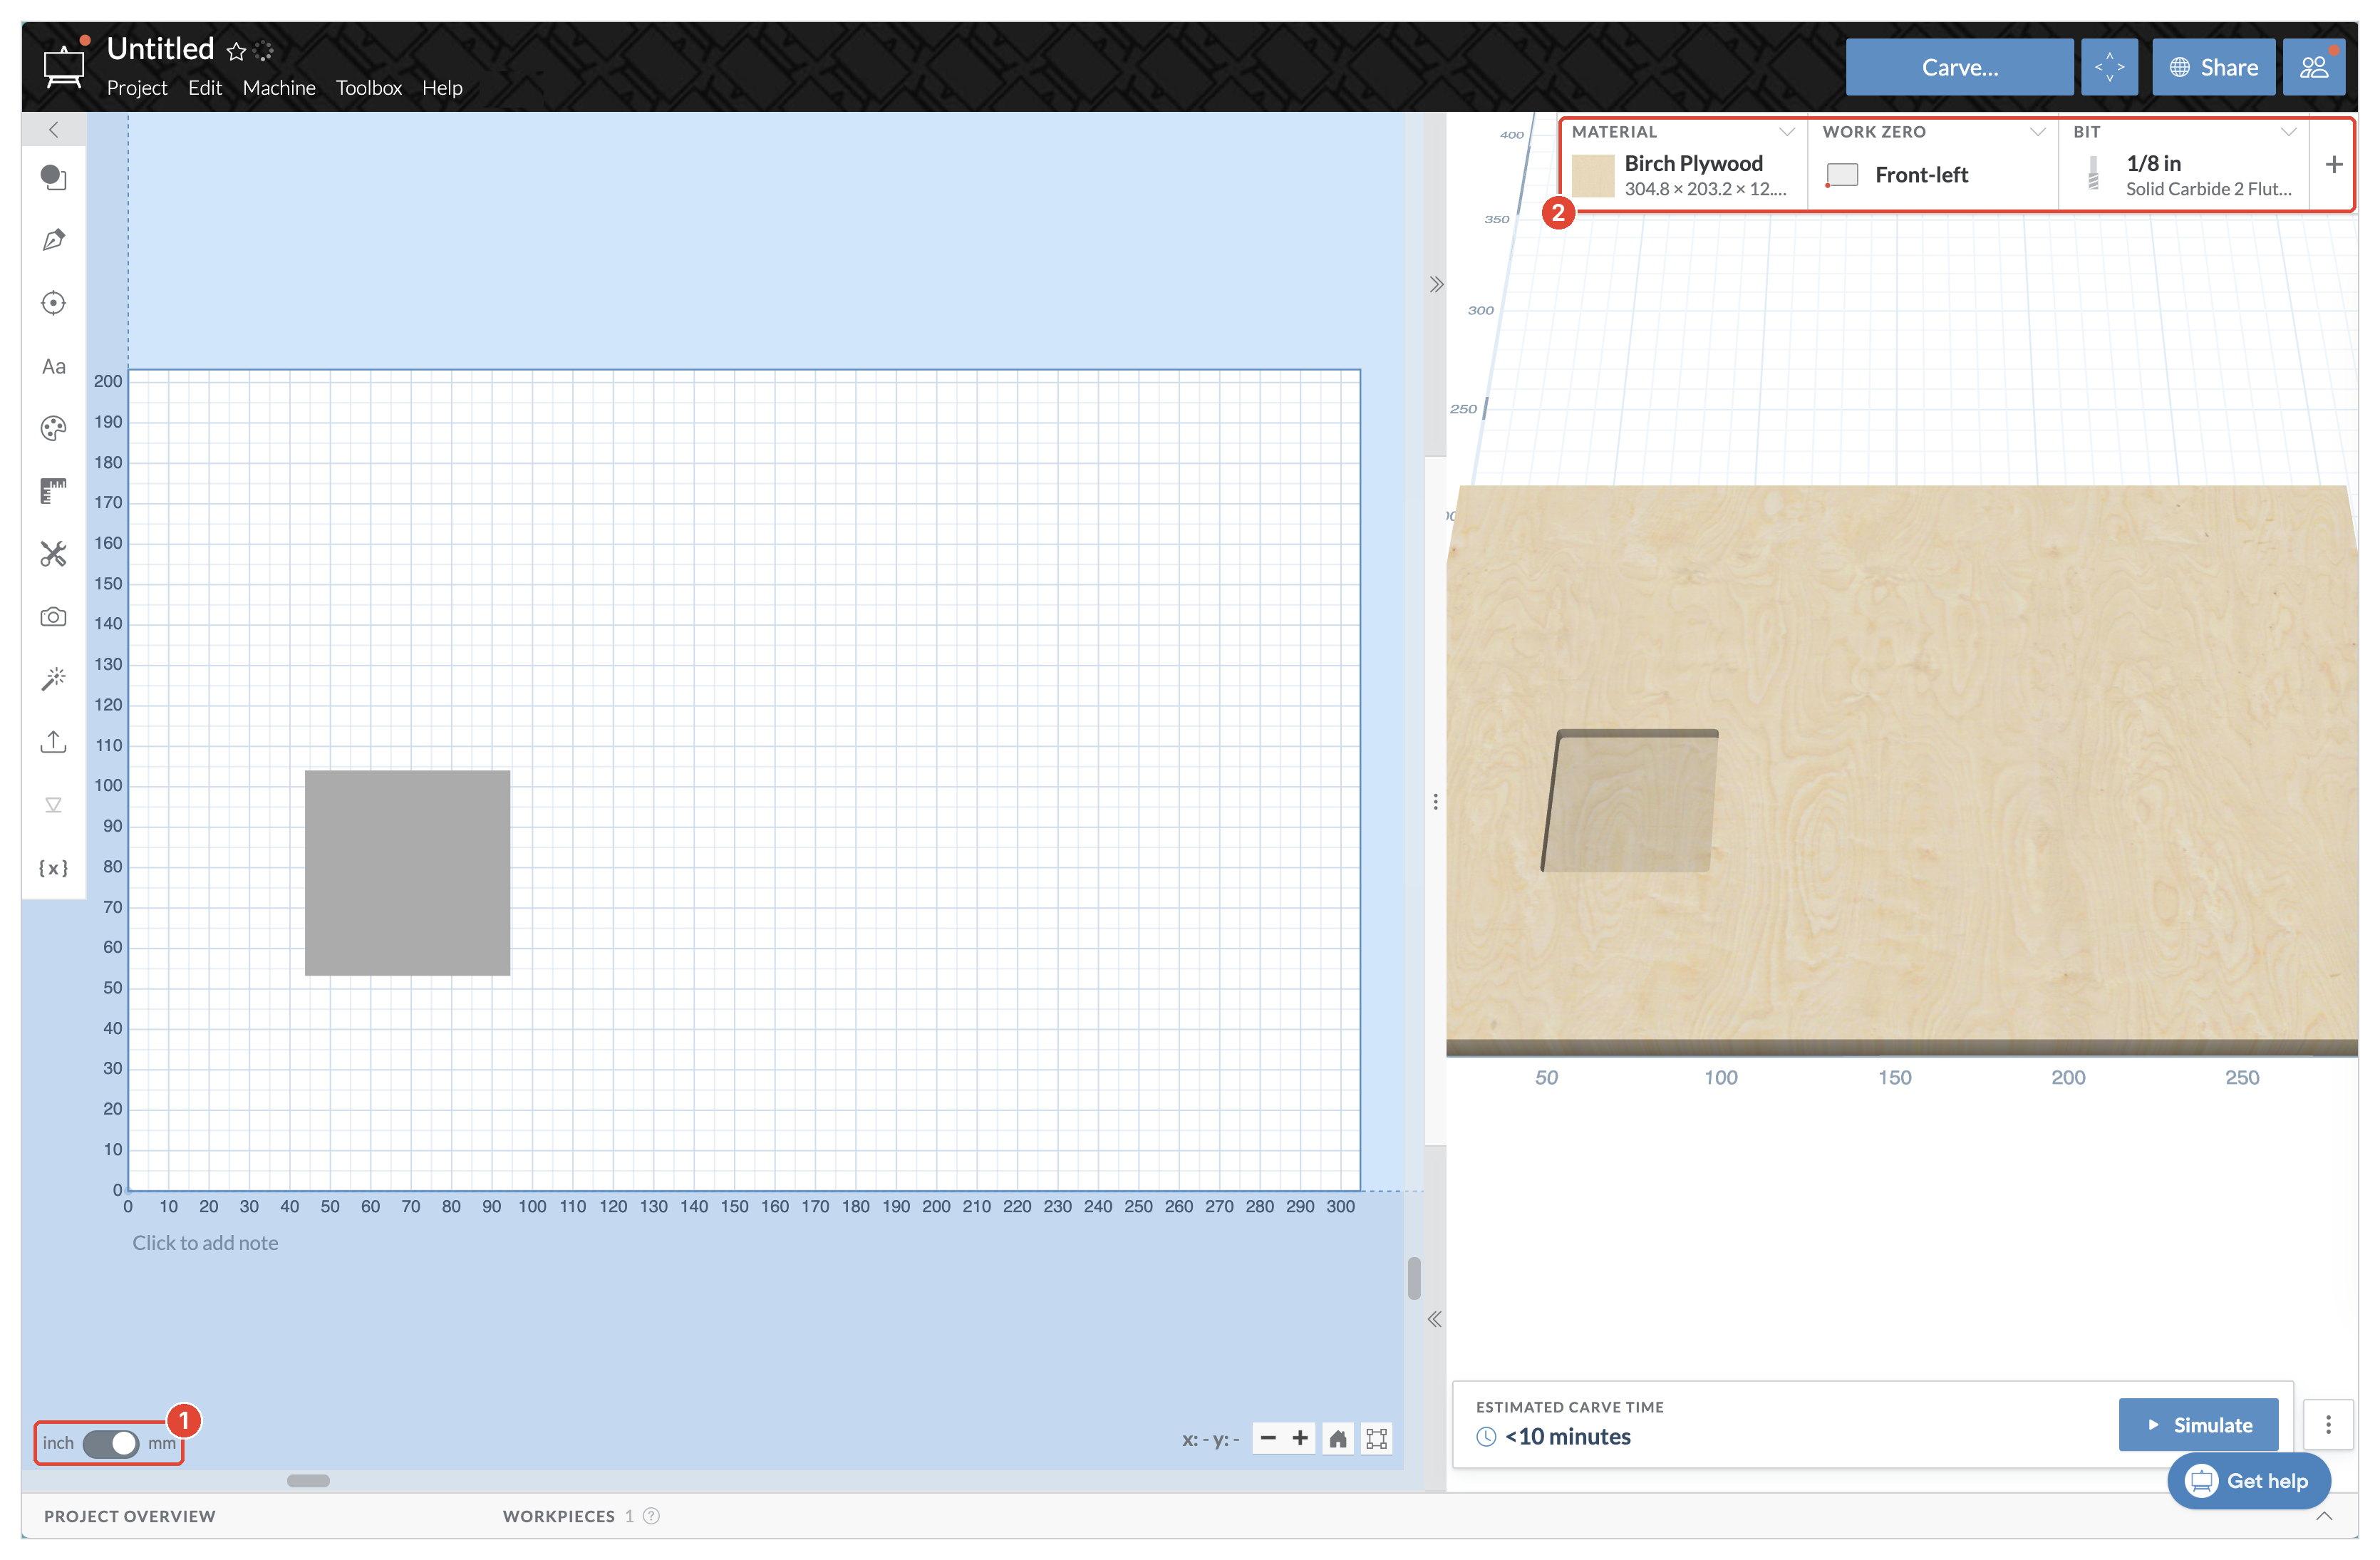Click the camera image trace icon
Screen dimensions: 2380x1560
(x=53, y=617)
